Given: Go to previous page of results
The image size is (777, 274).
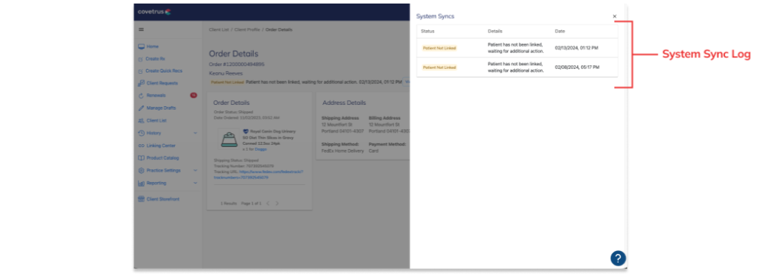Looking at the screenshot, I should tap(268, 203).
